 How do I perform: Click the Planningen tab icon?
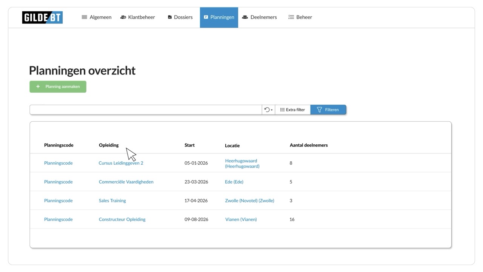(206, 17)
